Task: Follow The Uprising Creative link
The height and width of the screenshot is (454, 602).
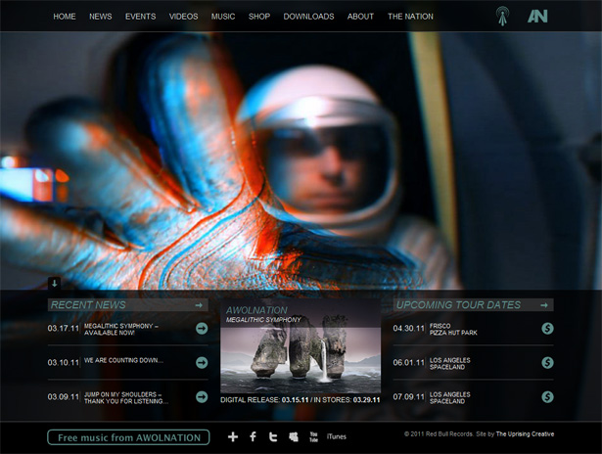Action: [x=525, y=434]
